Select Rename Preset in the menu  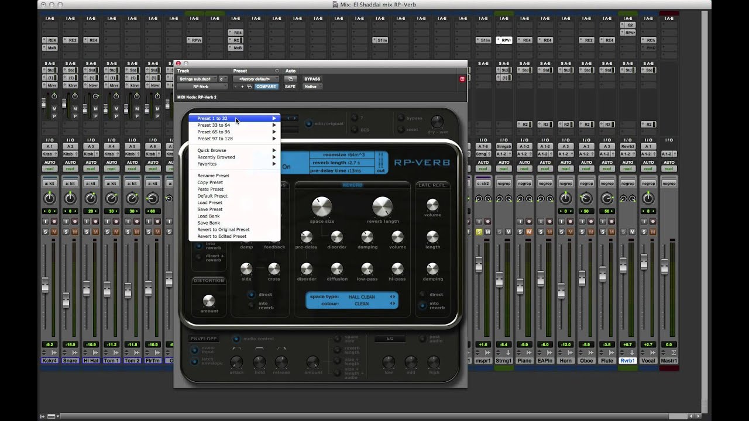tap(234, 175)
